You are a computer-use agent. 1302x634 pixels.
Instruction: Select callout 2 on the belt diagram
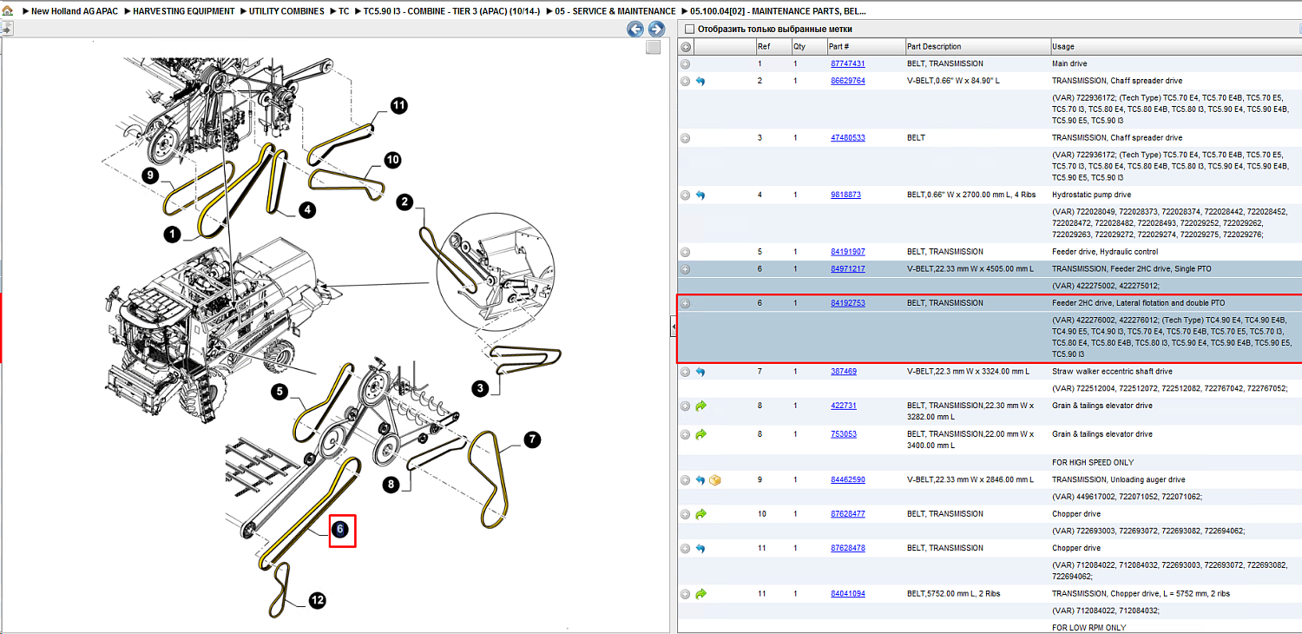coord(404,202)
